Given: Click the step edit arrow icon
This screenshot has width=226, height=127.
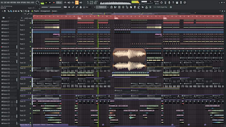Looking at the screenshot, I should 69,7.
